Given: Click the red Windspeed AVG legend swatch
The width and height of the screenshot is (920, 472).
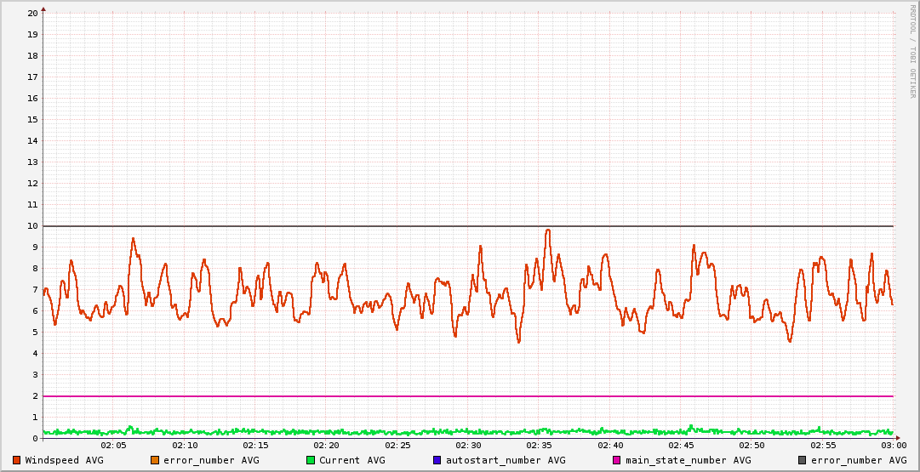Looking at the screenshot, I should coord(17,460).
